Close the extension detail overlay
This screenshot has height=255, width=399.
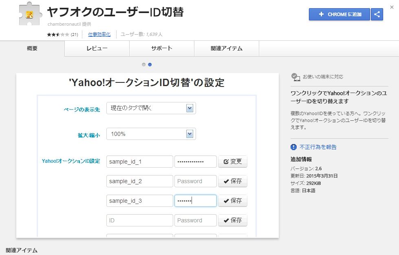coord(392,7)
